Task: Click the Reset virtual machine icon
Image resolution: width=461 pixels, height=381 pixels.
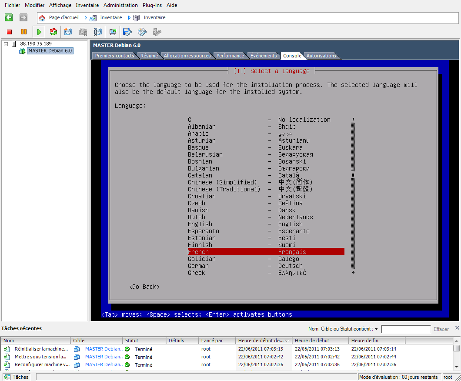Action: [x=53, y=32]
